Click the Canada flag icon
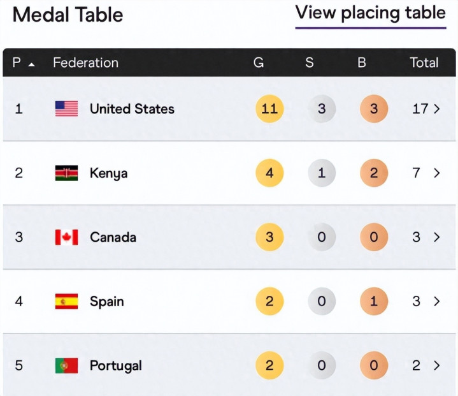Image resolution: width=458 pixels, height=396 pixels. point(66,237)
